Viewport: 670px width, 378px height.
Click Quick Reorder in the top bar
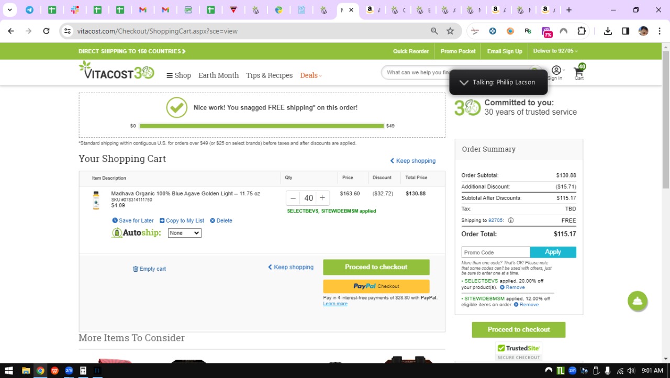click(411, 51)
